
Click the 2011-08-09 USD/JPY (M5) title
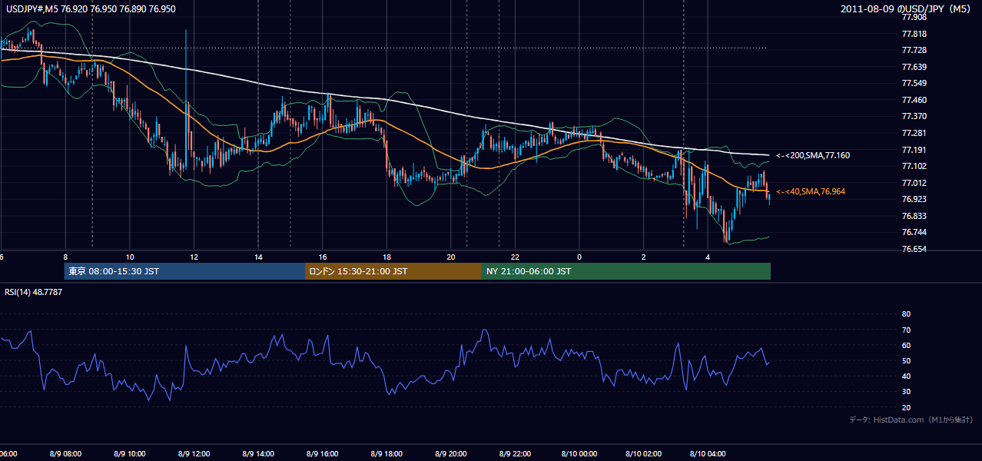click(907, 9)
